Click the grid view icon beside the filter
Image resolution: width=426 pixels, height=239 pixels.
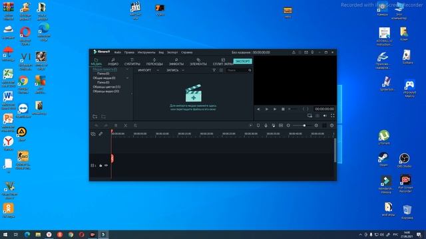tap(221, 70)
